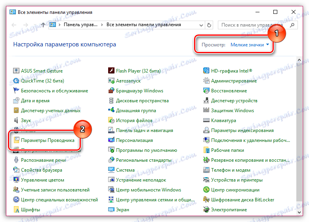
Task: Open Центр специальных возможностей icon
Action: (16, 199)
